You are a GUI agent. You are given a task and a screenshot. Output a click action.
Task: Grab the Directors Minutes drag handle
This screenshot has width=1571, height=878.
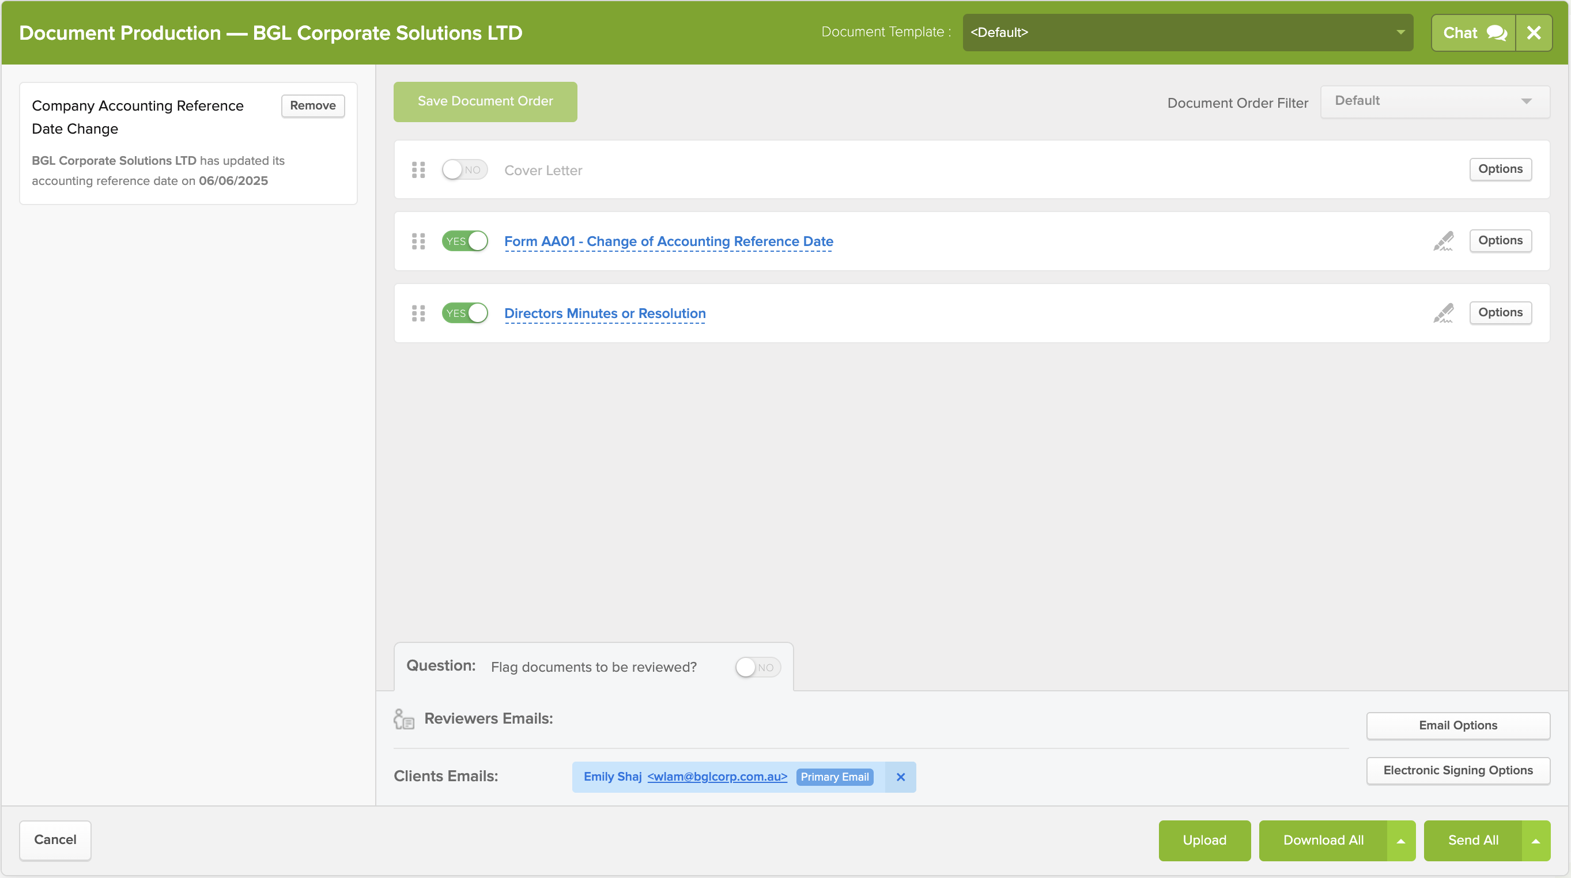[x=418, y=313]
